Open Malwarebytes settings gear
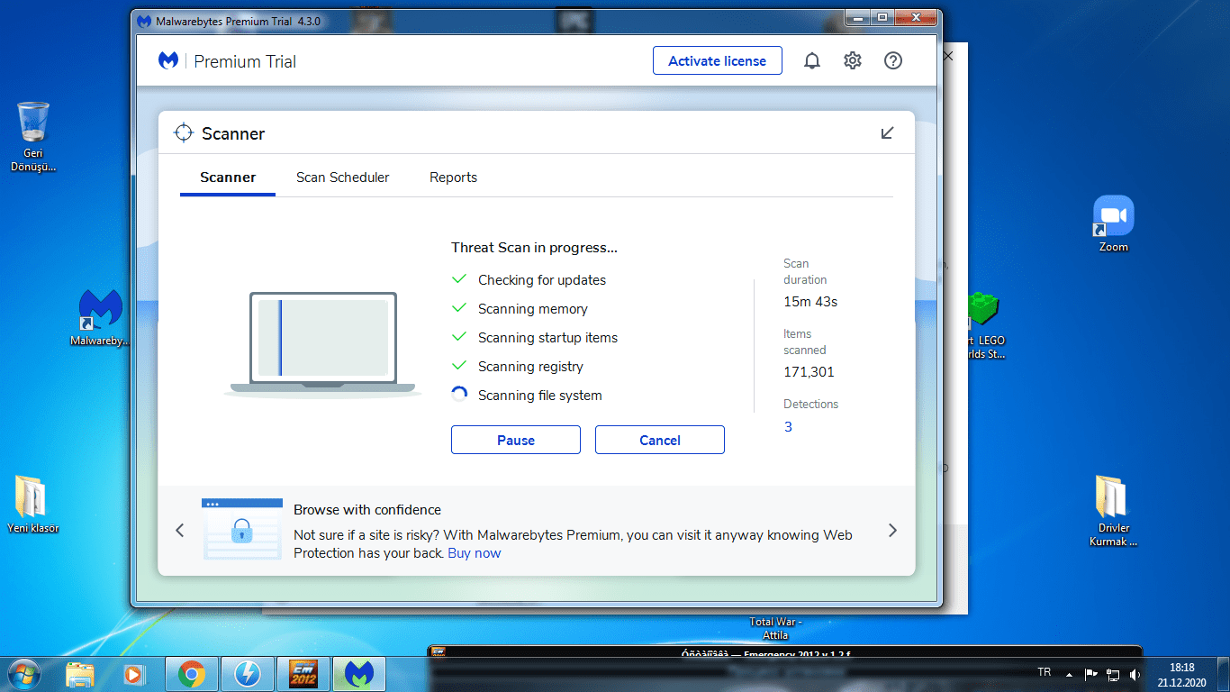Viewport: 1230px width, 692px height. click(x=853, y=60)
